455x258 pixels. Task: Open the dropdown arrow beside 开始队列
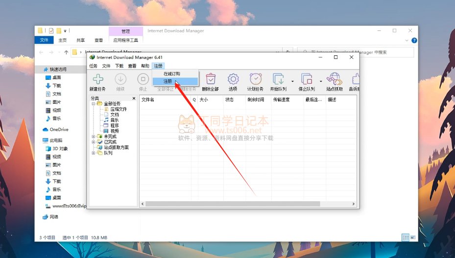(x=292, y=81)
